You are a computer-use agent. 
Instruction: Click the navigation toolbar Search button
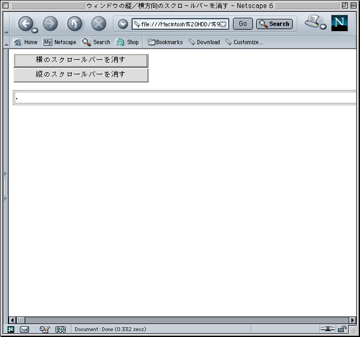pos(274,24)
